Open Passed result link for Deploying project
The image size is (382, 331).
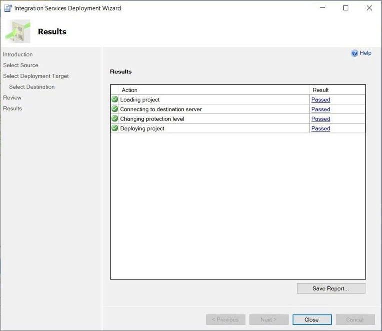[x=320, y=129]
